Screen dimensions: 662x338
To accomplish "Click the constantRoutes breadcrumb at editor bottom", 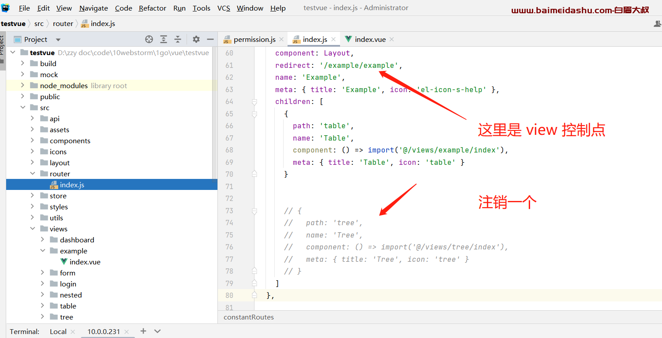I will pyautogui.click(x=249, y=317).
